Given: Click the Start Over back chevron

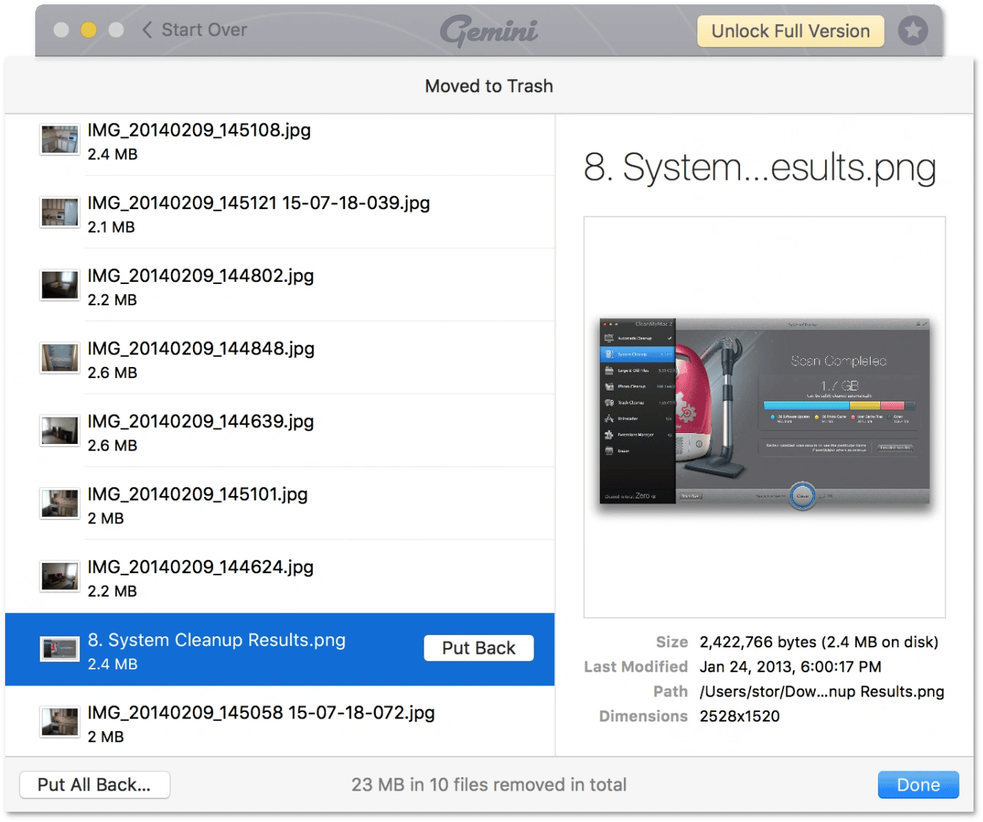Looking at the screenshot, I should click(147, 30).
